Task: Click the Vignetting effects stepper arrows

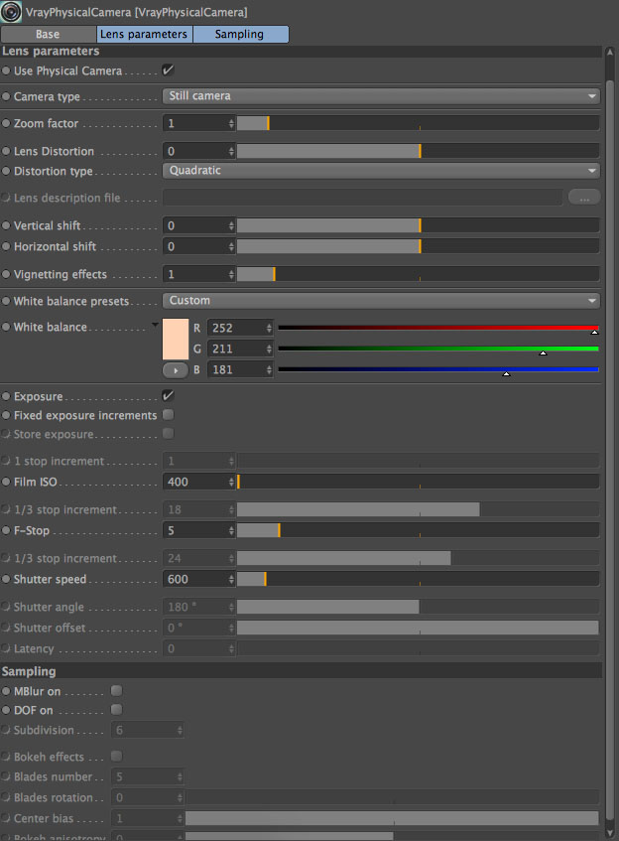Action: tap(231, 275)
